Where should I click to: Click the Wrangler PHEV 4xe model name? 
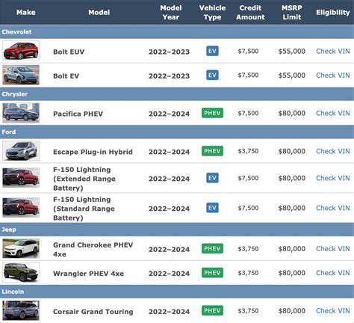[88, 274]
